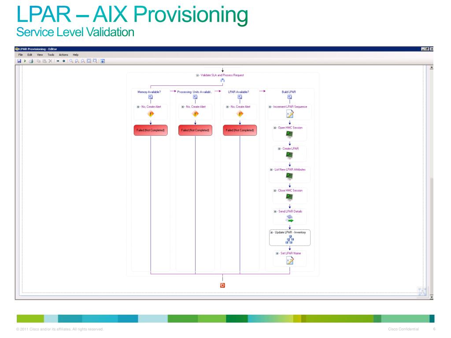Open the Actions menu
The height and width of the screenshot is (338, 451).
tap(63, 55)
